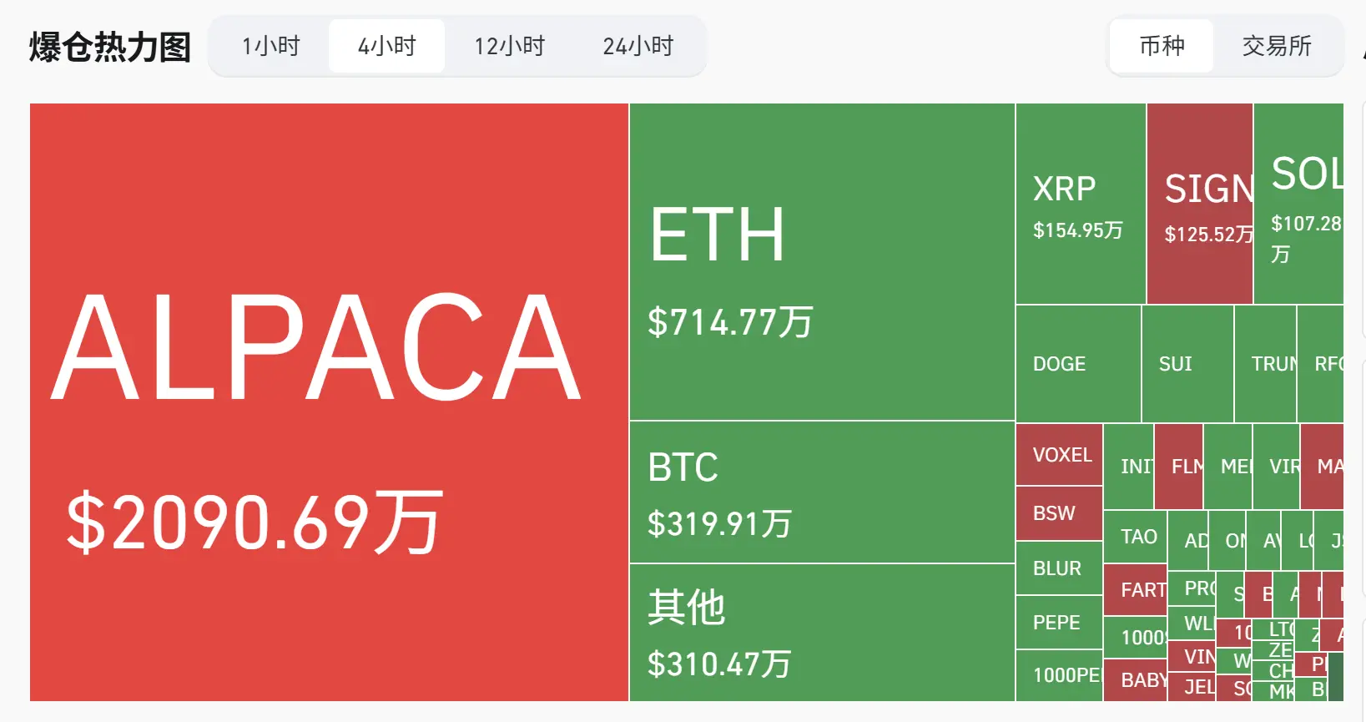Switch to the 1小时 time range
This screenshot has height=722, width=1366.
pos(270,46)
